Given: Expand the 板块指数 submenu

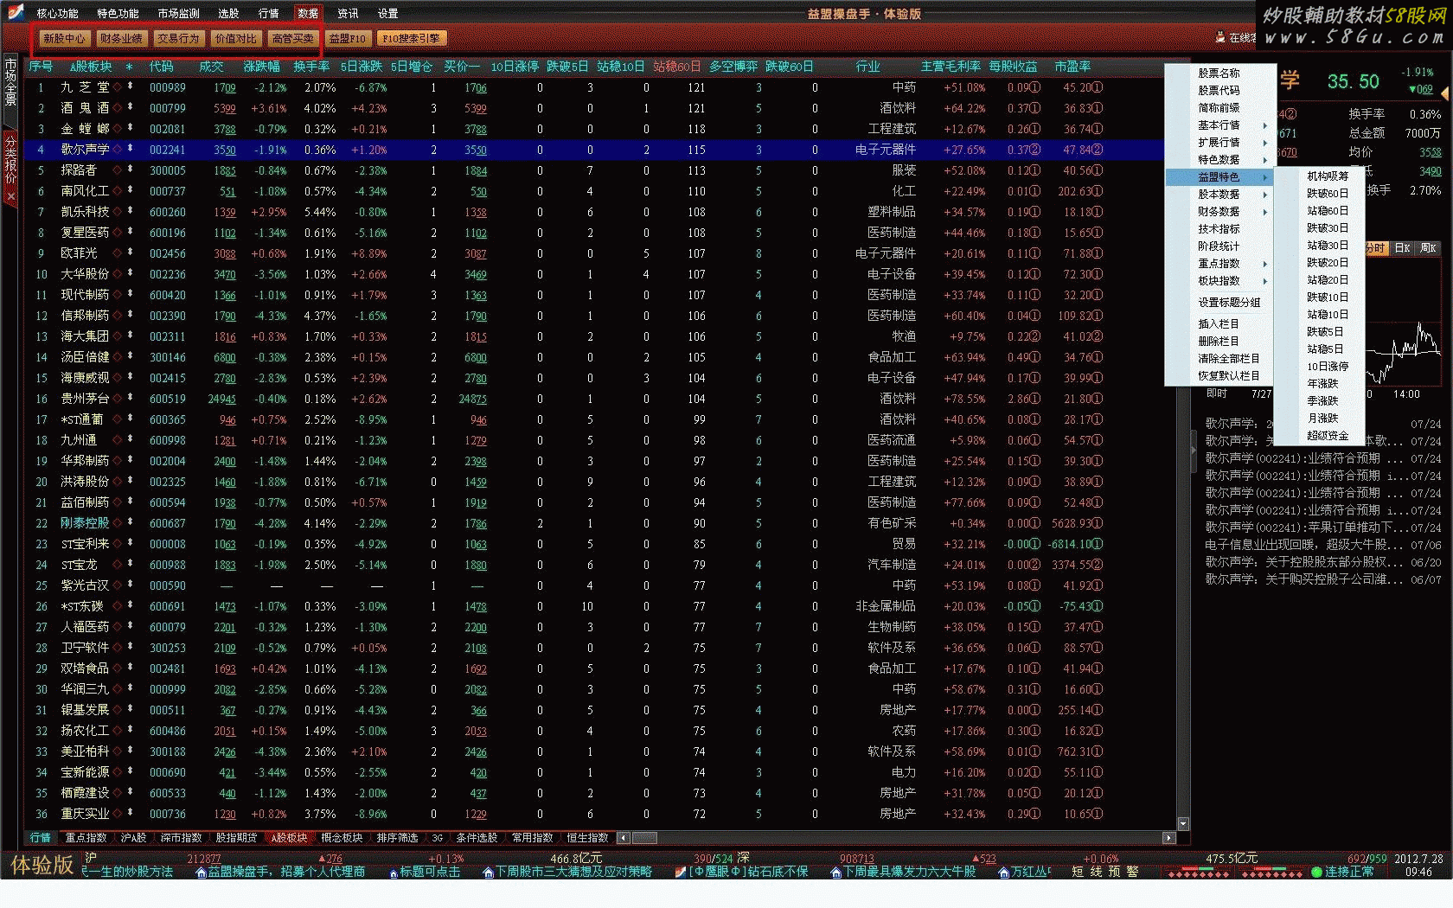Looking at the screenshot, I should coord(1221,281).
